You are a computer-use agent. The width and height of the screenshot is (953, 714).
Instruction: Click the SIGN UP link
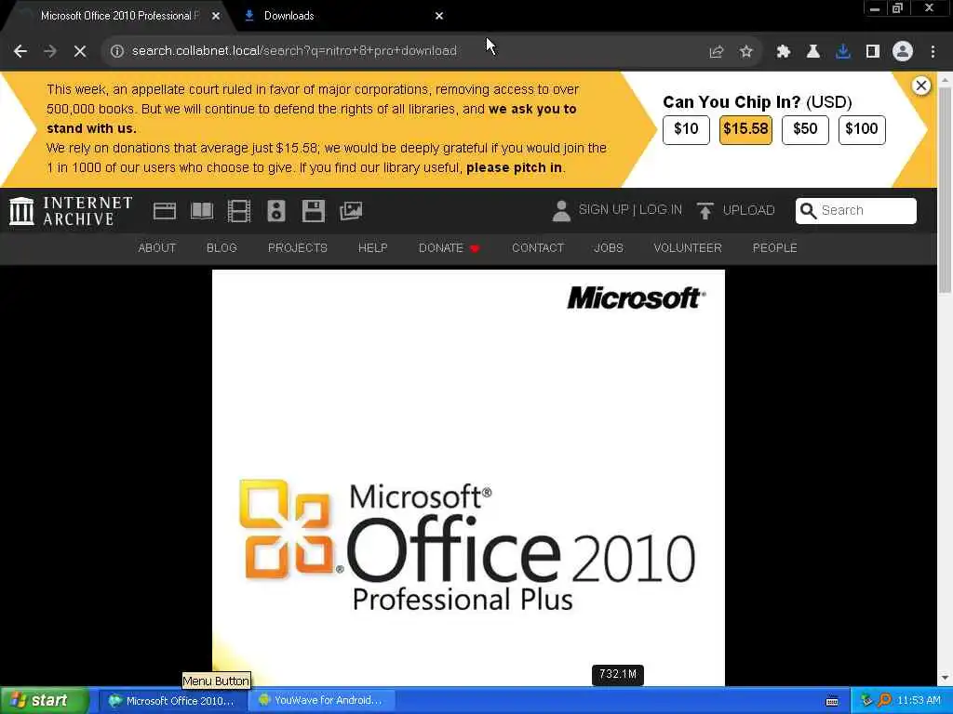tap(603, 210)
